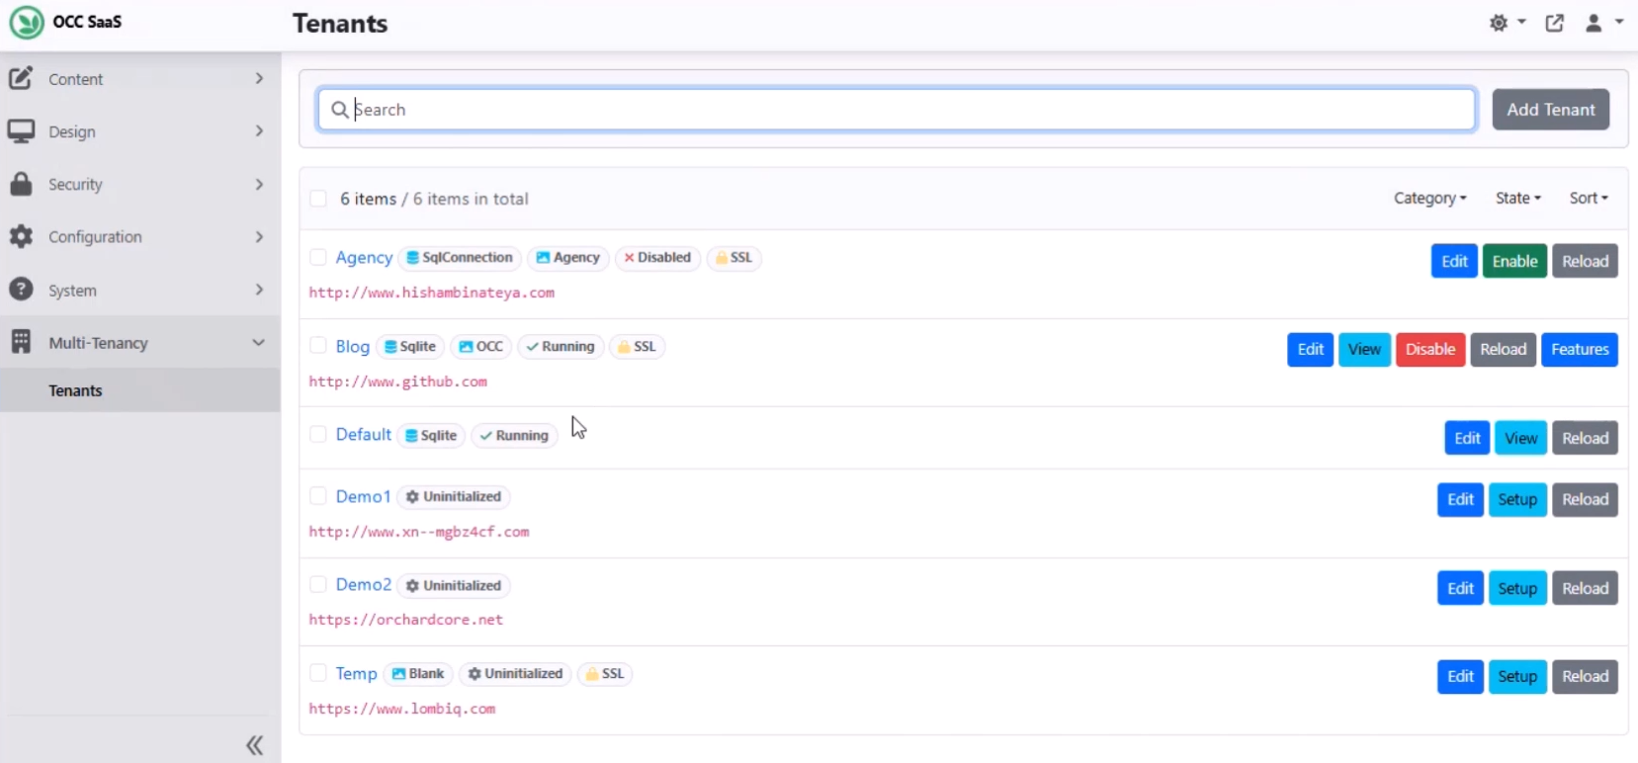Click the Security lock icon in sidebar
Viewport: 1638px width, 763px height.
click(x=21, y=184)
